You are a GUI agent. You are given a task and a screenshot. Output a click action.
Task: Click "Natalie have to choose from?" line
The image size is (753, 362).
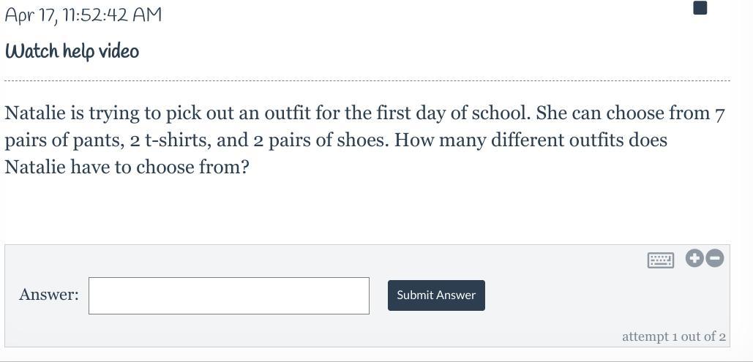[x=127, y=167]
